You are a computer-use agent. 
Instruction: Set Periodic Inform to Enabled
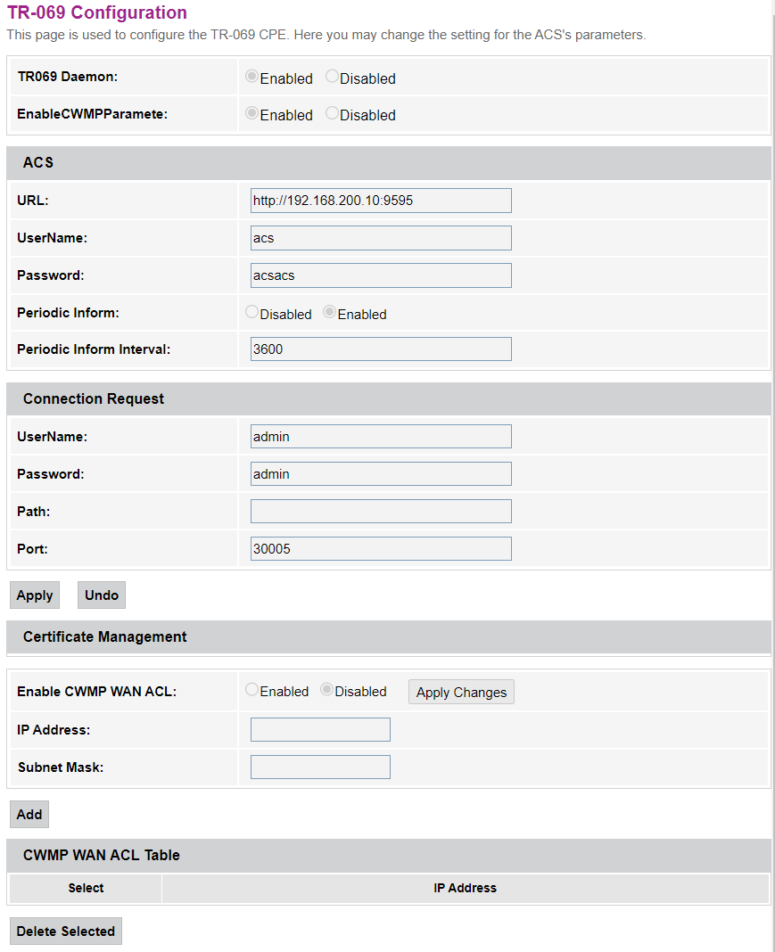pos(329,313)
